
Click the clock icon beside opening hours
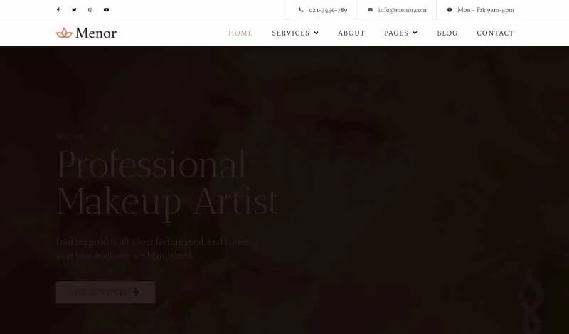click(450, 10)
